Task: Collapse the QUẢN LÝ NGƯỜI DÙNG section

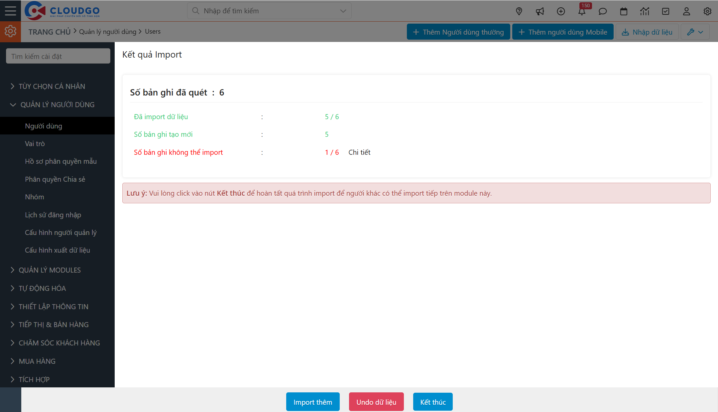Action: click(57, 104)
